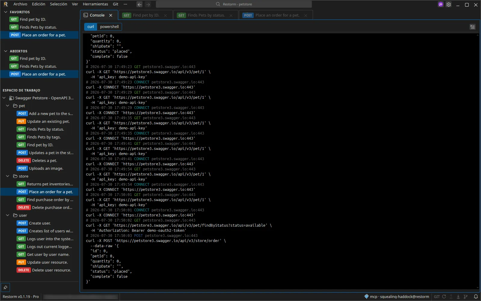Select Add a new pet to the store request
The image size is (481, 301).
click(x=39, y=114)
